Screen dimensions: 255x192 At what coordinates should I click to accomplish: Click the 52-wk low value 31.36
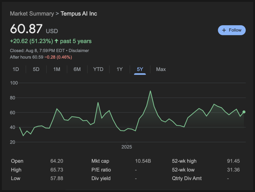[233, 170]
